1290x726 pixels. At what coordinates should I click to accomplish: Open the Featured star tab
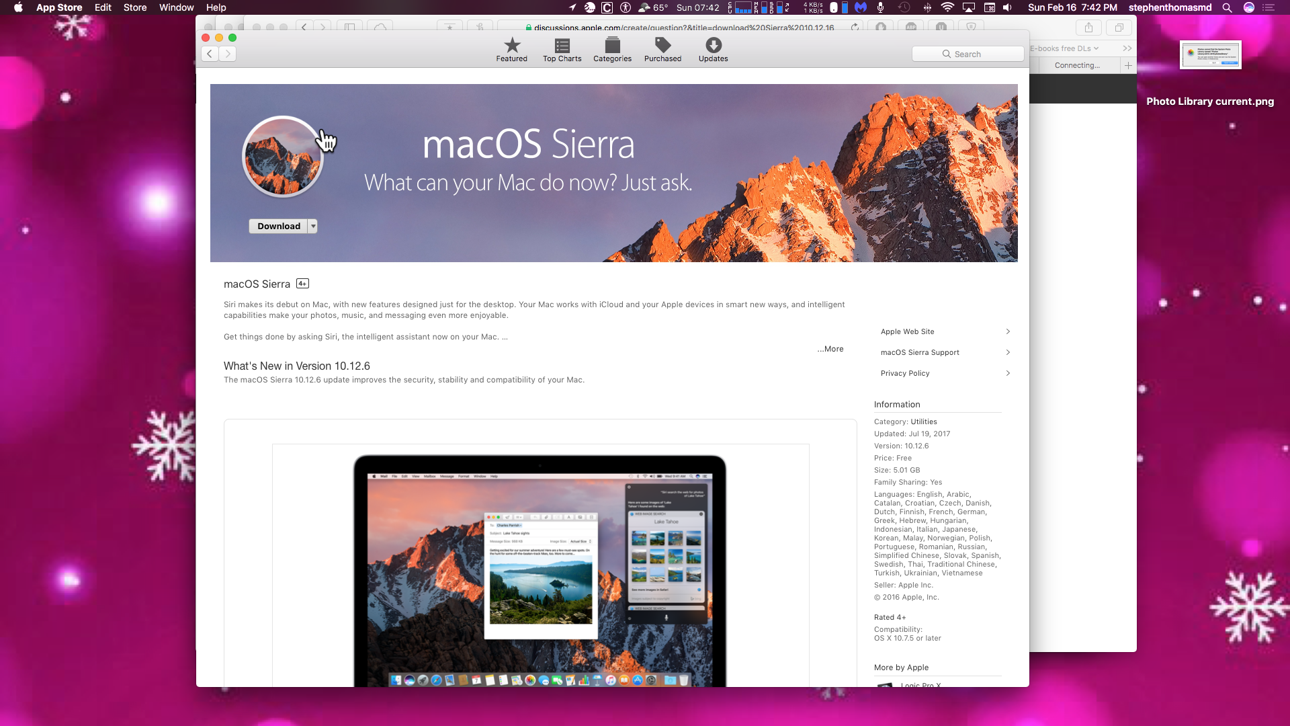[x=511, y=50]
